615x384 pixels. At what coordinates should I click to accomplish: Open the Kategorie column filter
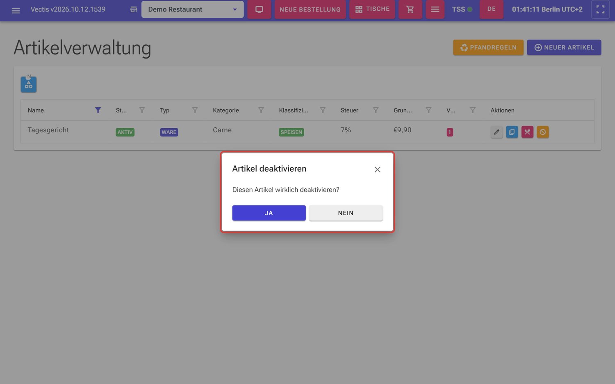coord(261,110)
